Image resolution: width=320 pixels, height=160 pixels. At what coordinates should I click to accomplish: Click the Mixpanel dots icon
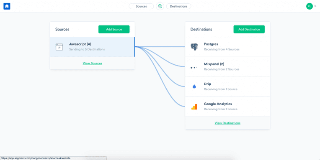(194, 68)
